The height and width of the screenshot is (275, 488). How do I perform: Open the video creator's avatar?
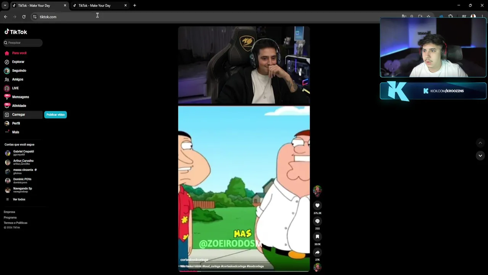tap(317, 191)
